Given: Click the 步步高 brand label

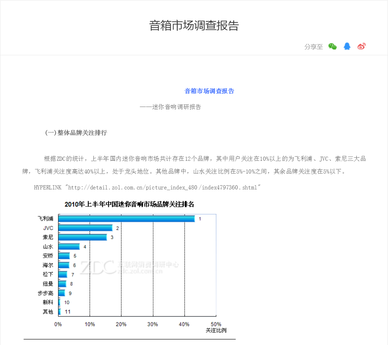Looking at the screenshot, I should point(46,293).
